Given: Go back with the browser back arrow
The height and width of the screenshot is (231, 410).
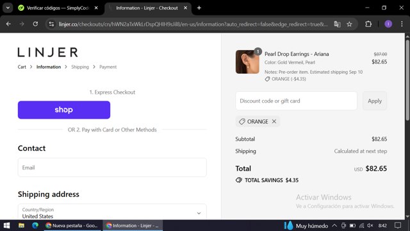Looking at the screenshot, I should tap(8, 24).
